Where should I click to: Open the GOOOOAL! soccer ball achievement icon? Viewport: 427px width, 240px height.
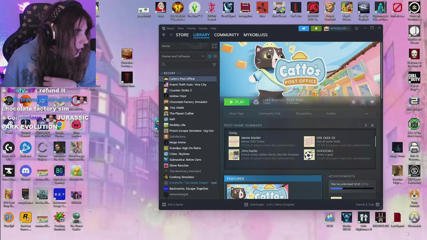pyautogui.click(x=309, y=155)
